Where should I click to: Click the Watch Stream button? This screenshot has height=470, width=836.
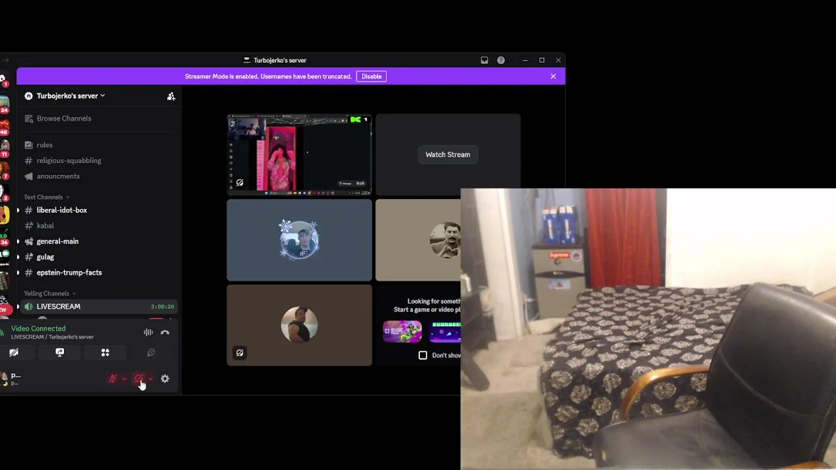[448, 155]
